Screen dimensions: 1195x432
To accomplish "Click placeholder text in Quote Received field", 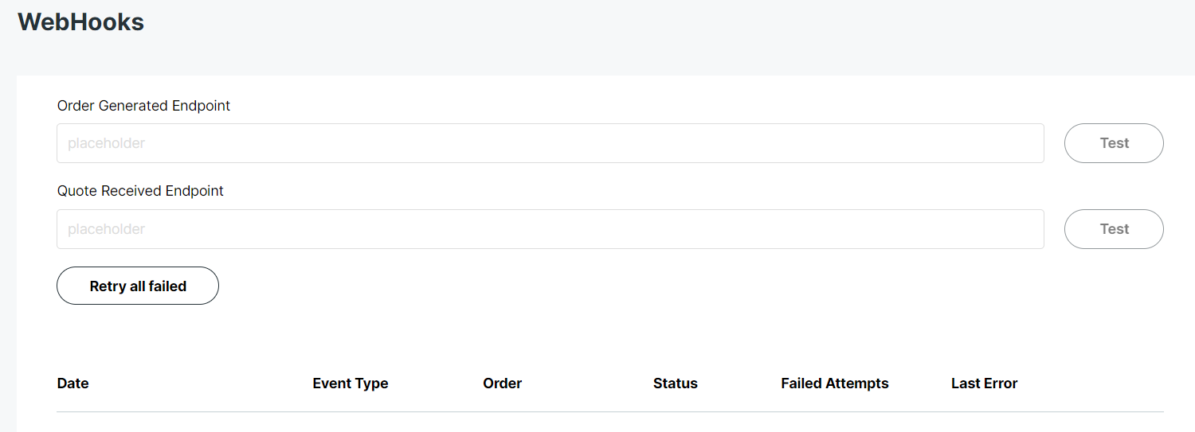I will point(106,230).
